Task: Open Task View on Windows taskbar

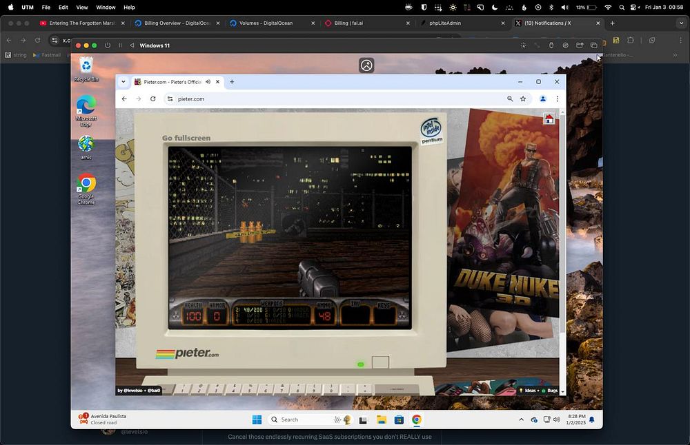Action: click(363, 420)
